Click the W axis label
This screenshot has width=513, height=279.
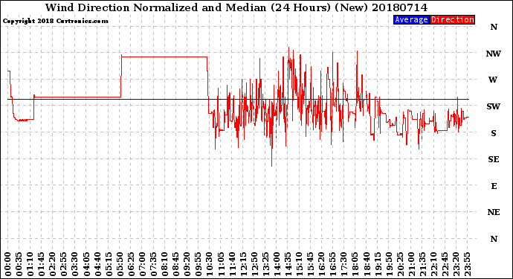tap(493, 80)
